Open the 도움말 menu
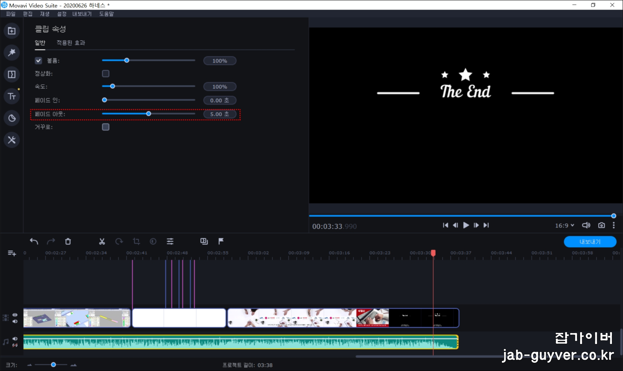 (x=106, y=14)
